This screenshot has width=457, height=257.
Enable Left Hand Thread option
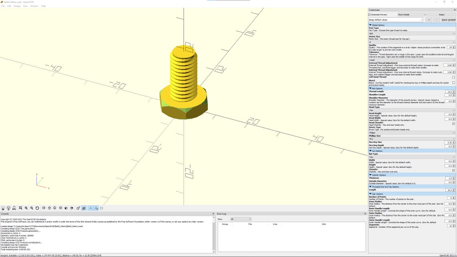[454, 77]
